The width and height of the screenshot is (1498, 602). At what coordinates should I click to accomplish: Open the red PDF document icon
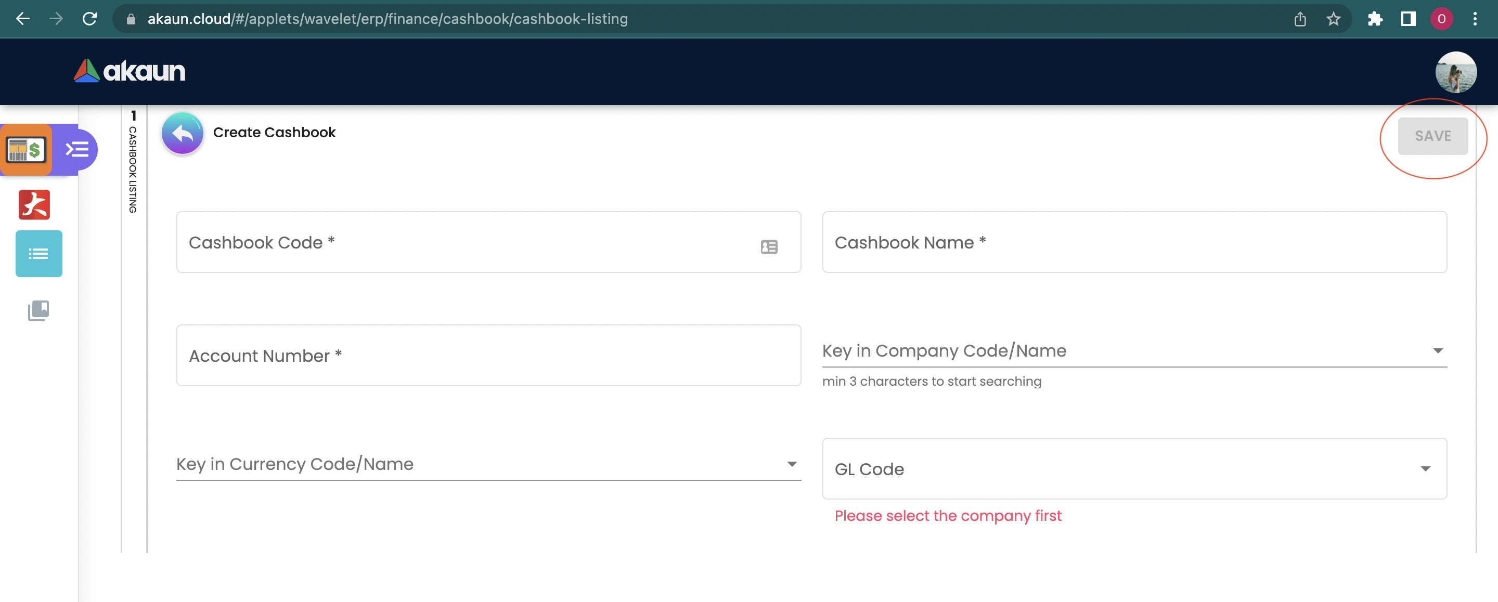pyautogui.click(x=34, y=204)
